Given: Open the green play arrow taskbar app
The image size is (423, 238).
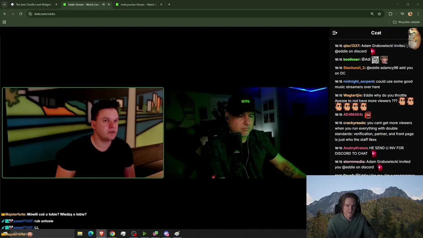Looking at the screenshot, I should coord(144,234).
